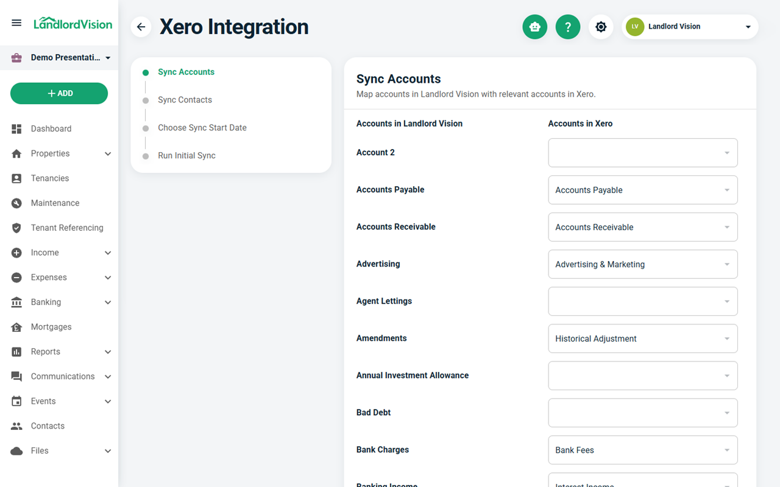Open Xero account dropdown for Account 2

coord(643,153)
